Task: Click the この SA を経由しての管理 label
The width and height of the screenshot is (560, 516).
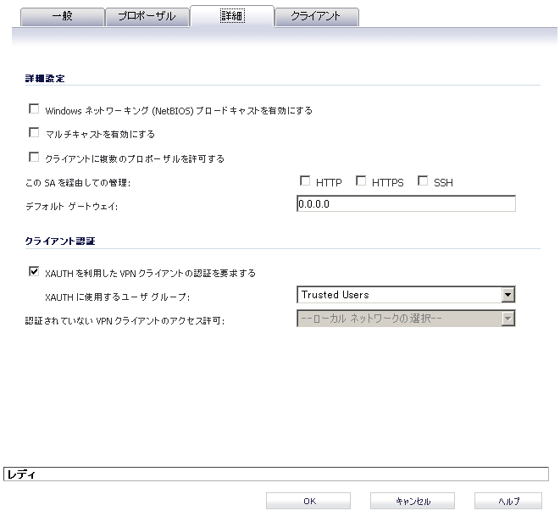Action: [x=78, y=183]
